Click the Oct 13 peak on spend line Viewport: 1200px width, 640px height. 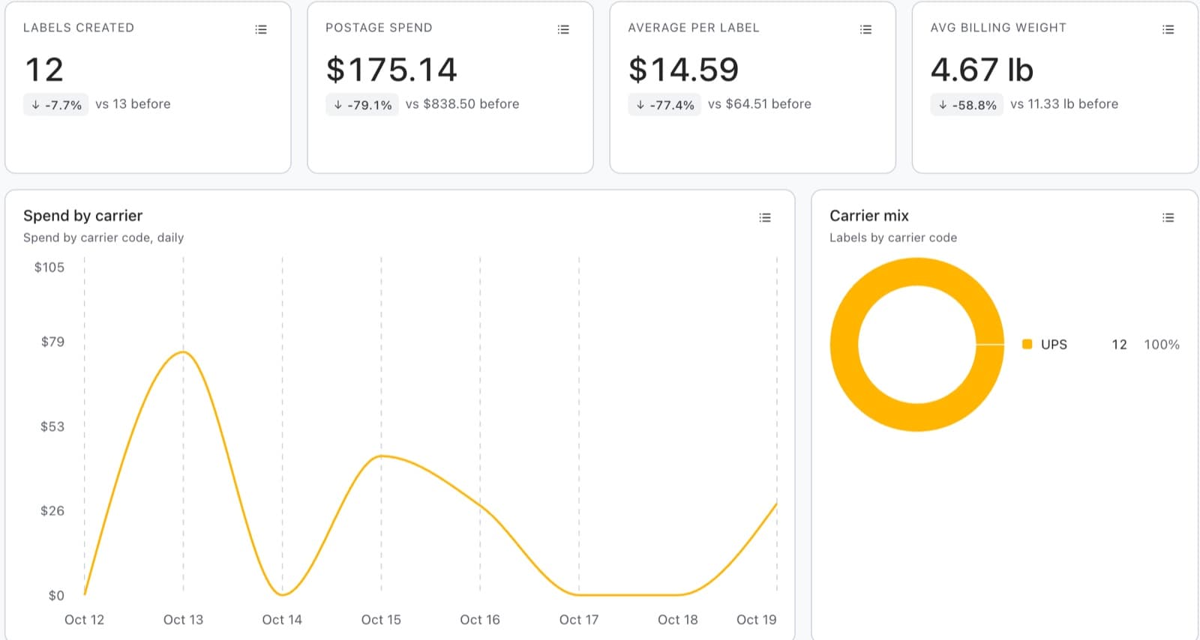tap(183, 351)
